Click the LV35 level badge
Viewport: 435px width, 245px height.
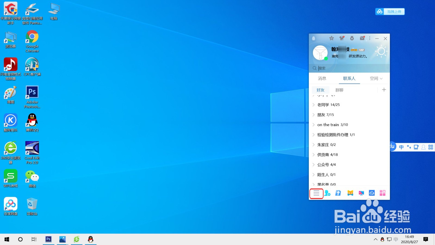(354, 50)
